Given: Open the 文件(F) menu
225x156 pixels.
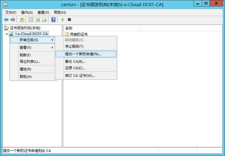Looking at the screenshot, I should point(11,13).
